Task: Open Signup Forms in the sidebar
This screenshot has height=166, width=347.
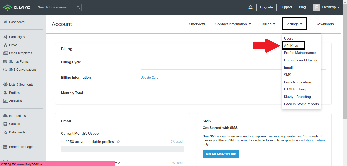Action: tap(19, 62)
